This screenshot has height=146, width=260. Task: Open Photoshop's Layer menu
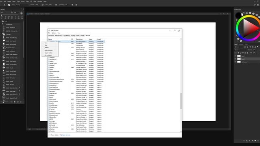coord(14,1)
